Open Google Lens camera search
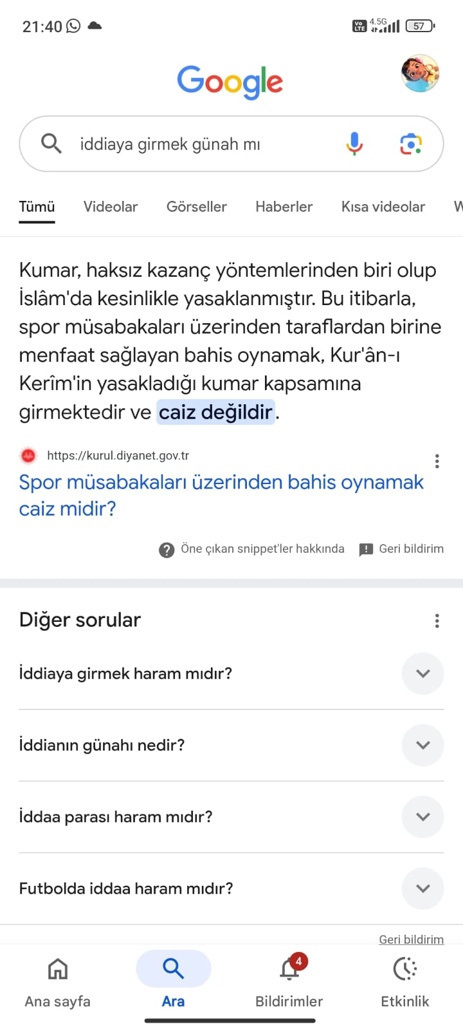 pos(410,144)
